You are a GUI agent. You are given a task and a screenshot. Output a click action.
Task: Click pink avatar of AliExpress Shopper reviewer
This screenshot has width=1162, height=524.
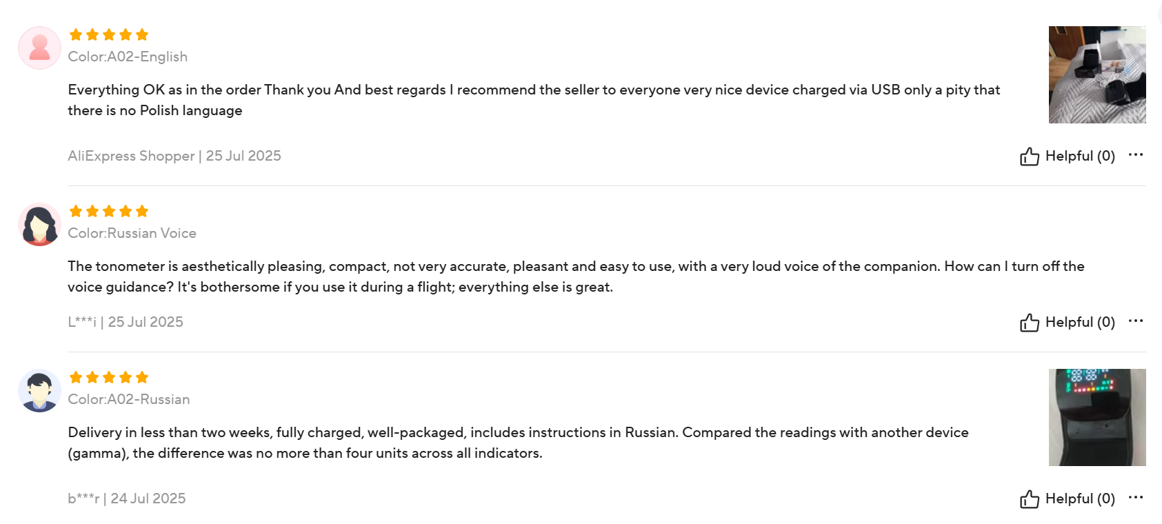pos(39,48)
